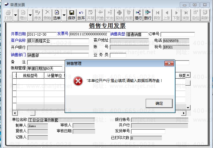Click the 增行 add row toolbar icon

tap(138, 15)
